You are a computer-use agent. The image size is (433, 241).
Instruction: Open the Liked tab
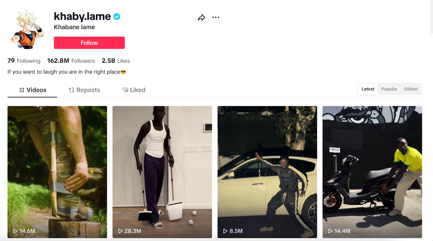[x=134, y=90]
